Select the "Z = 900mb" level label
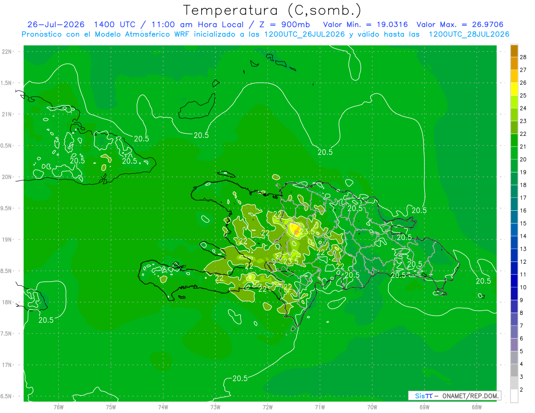The image size is (535, 413). 285,25
